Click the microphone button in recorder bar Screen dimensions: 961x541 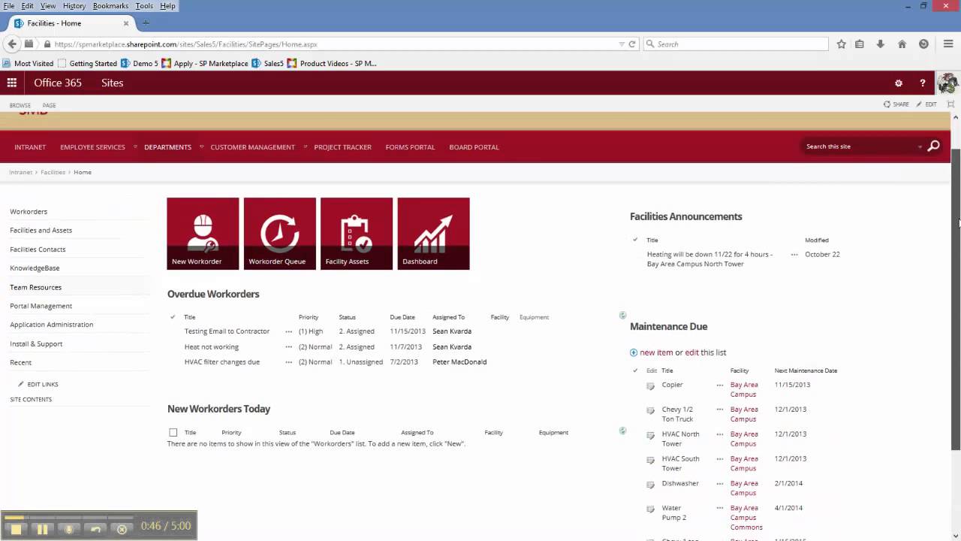[x=69, y=529]
